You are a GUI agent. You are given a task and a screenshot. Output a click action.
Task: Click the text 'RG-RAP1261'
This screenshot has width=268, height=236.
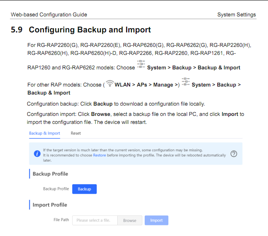click(x=207, y=53)
